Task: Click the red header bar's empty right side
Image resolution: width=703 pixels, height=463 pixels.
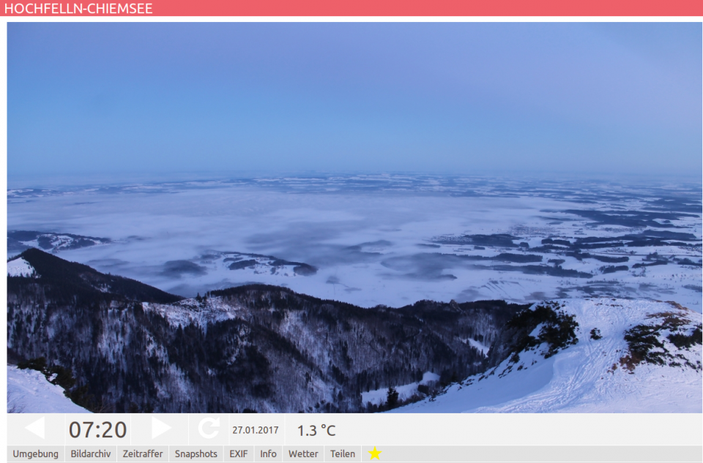Action: pyautogui.click(x=513, y=8)
